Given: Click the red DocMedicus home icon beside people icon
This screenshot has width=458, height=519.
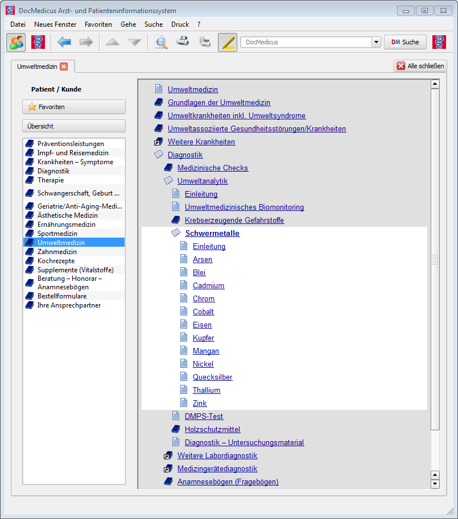Looking at the screenshot, I should coord(38,42).
